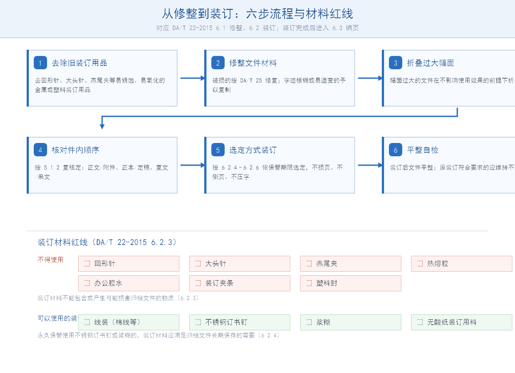Click step 3 description starting 幅面过大的文件
515x373 pixels.
coord(452,80)
